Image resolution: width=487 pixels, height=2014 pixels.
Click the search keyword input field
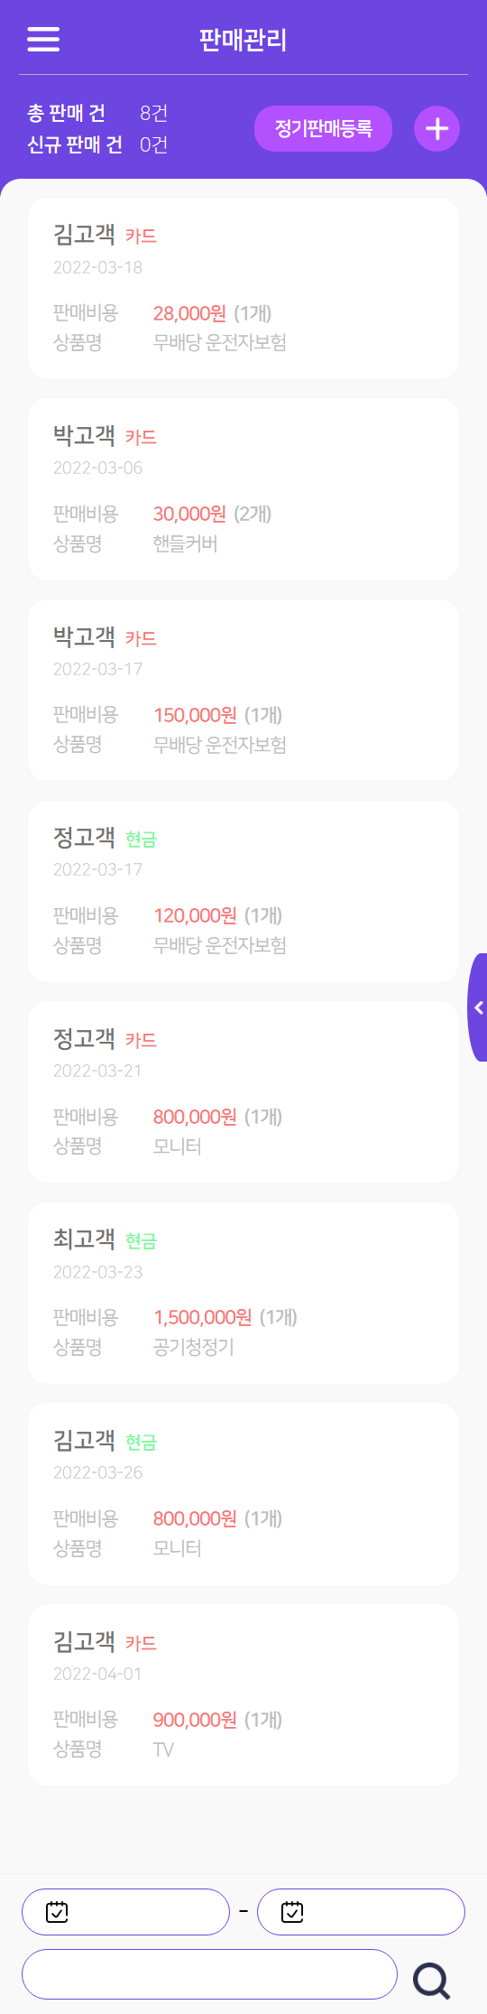coord(209,1974)
